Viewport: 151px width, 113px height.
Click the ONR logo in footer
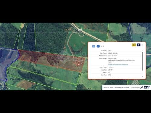(145, 87)
